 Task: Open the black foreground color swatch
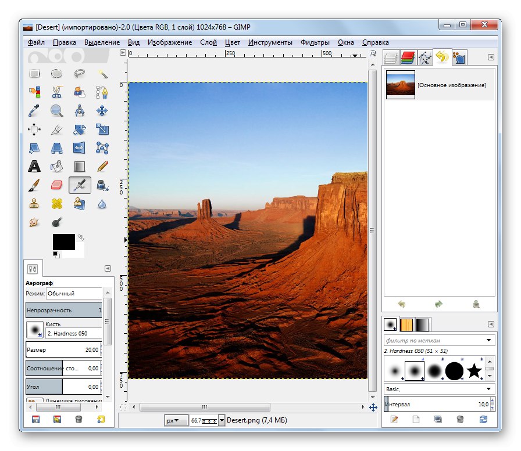pos(64,241)
